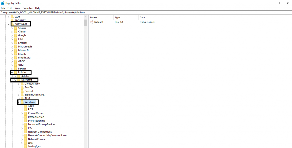This screenshot has height=148, width=292.
Task: Open the Favorites menu
Action: pyautogui.click(x=27, y=8)
